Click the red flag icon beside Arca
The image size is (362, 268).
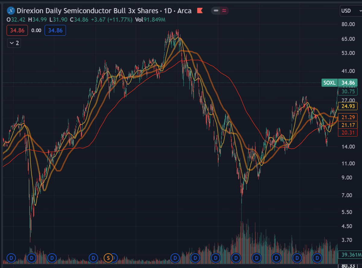[x=199, y=11]
